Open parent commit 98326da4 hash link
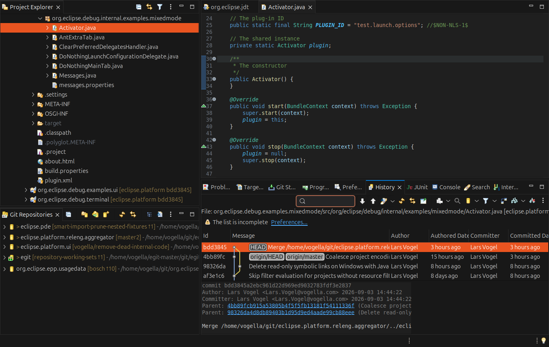This screenshot has height=347, width=549. [291, 312]
